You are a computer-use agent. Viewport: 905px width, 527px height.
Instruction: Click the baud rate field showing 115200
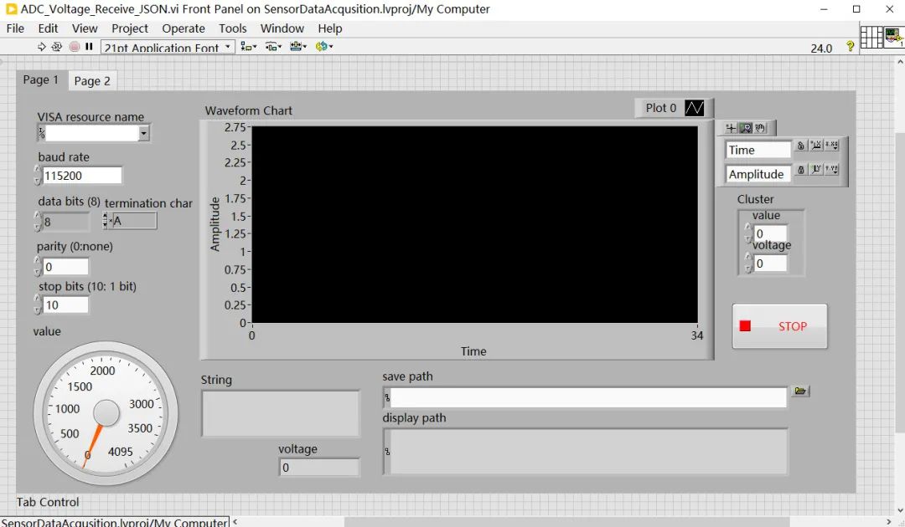82,176
